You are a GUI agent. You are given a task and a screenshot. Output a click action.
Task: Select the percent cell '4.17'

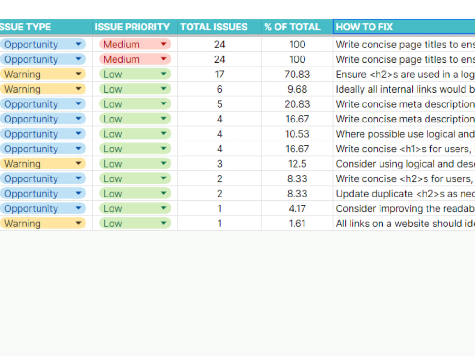click(297, 208)
